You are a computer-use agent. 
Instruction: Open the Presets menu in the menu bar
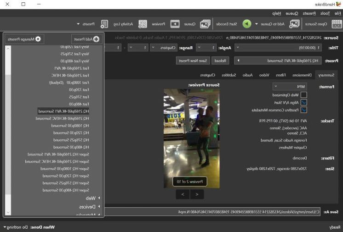[x=309, y=13]
